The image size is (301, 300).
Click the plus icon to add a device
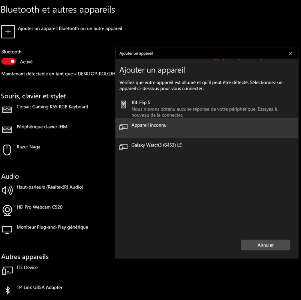tap(8, 32)
